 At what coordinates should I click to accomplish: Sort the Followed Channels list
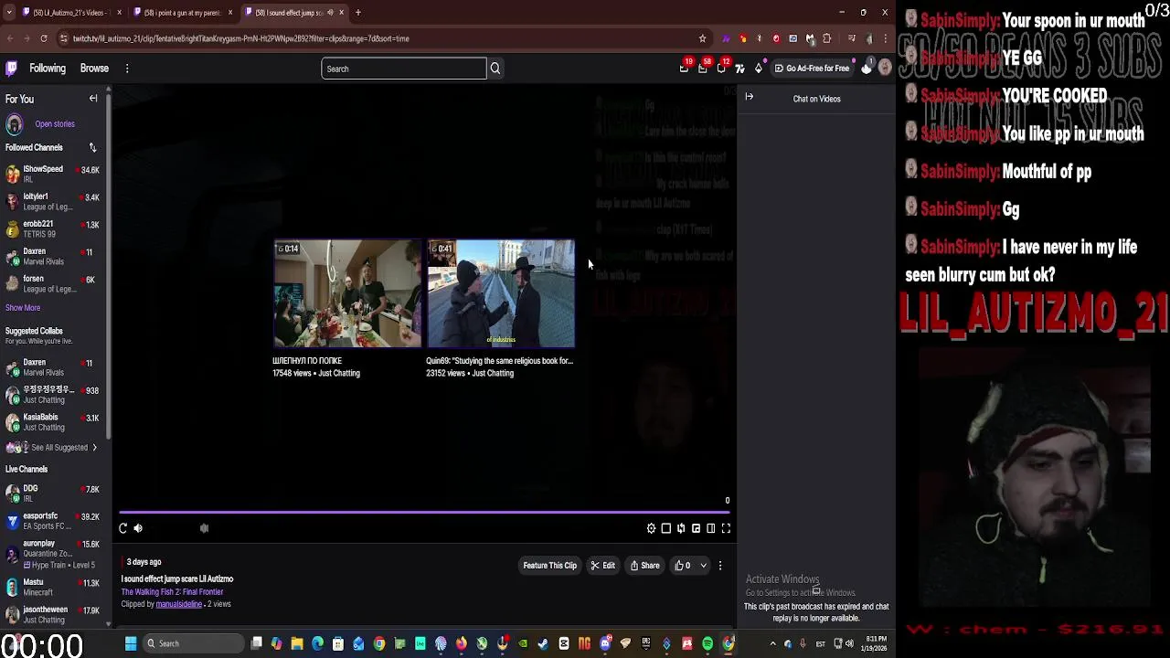pyautogui.click(x=92, y=147)
